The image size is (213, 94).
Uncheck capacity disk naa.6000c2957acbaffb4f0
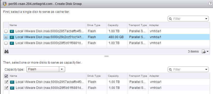click(x=6, y=82)
